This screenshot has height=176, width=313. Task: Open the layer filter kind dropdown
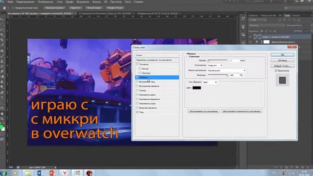click(258, 20)
